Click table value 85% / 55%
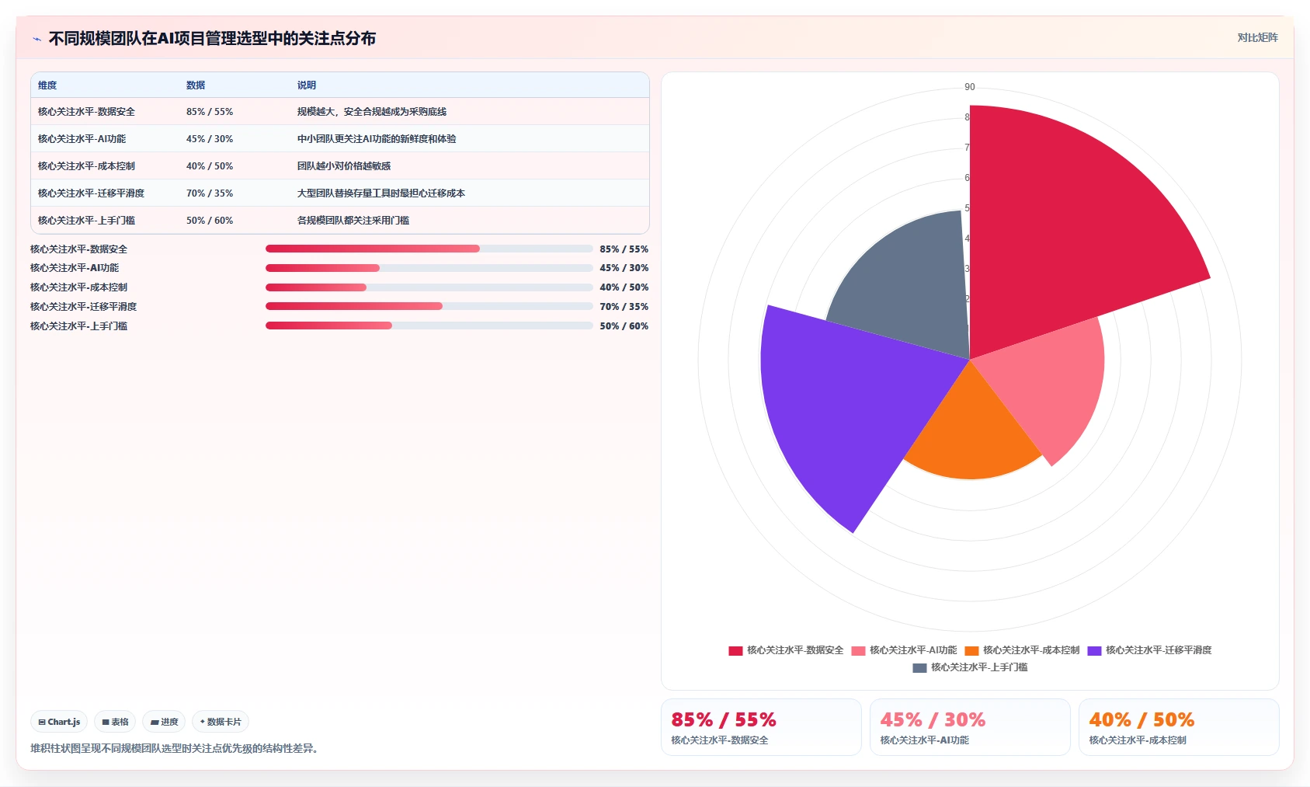The height and width of the screenshot is (787, 1310). [210, 112]
